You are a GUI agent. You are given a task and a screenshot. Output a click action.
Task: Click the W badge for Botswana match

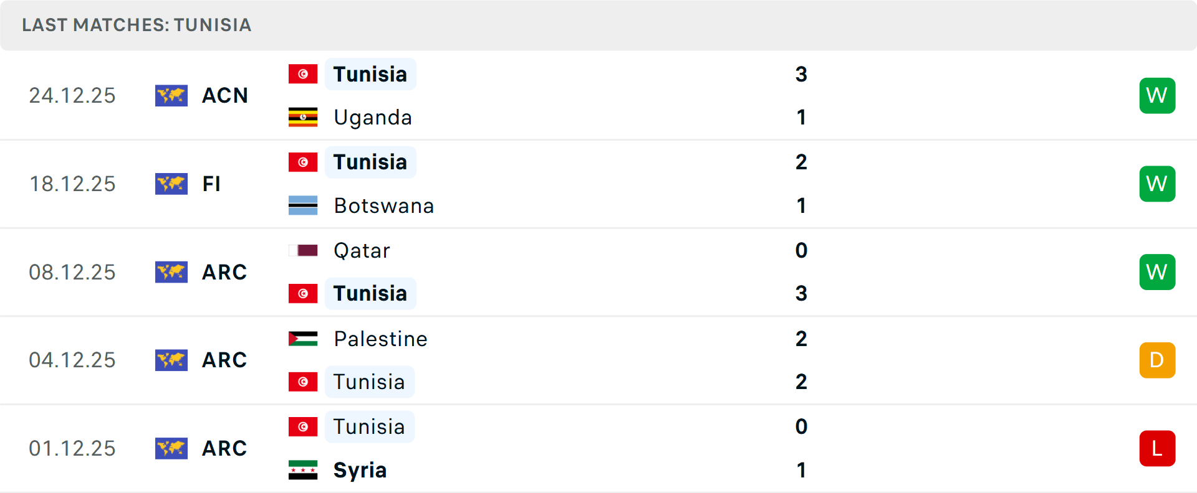coord(1157,184)
